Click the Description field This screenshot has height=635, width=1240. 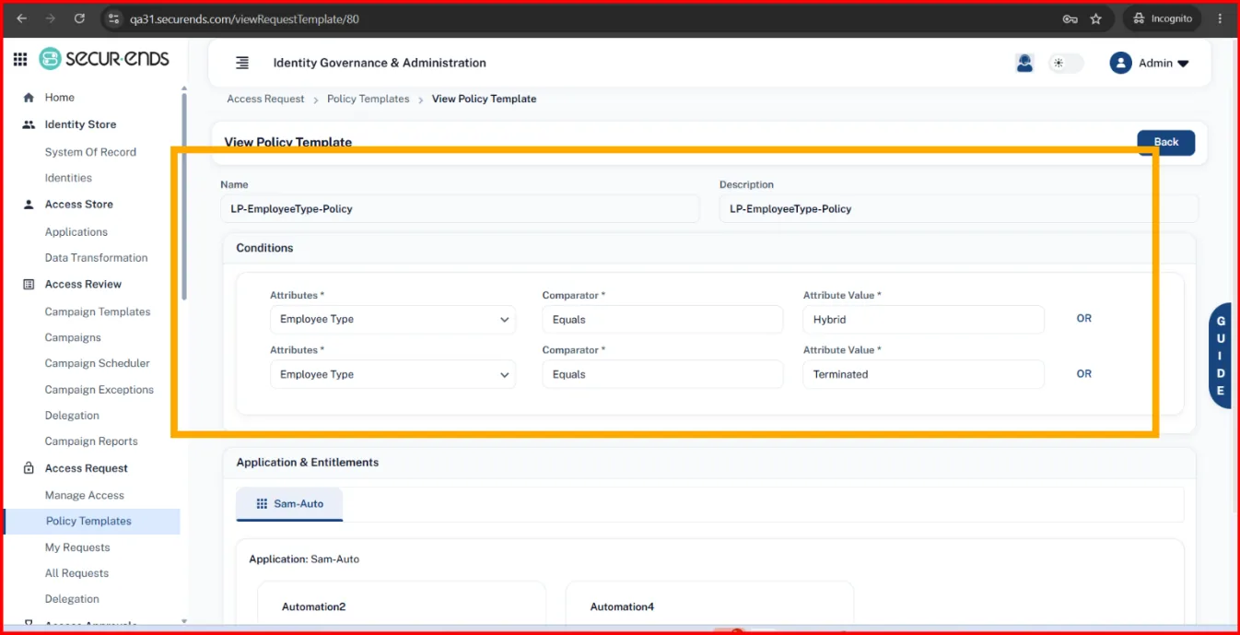[x=959, y=209]
